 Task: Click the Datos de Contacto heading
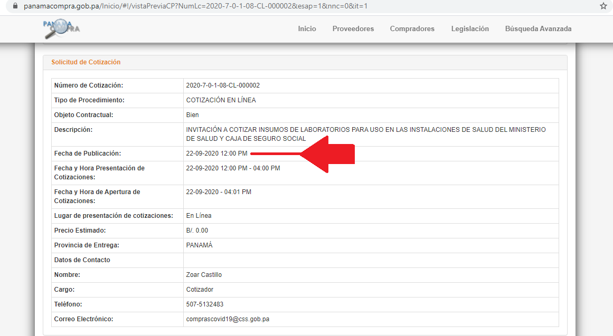[82, 260]
